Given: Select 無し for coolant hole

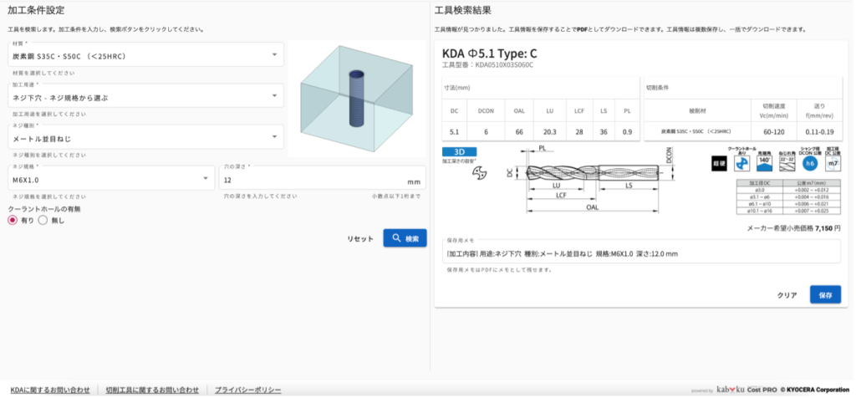Looking at the screenshot, I should point(43,220).
